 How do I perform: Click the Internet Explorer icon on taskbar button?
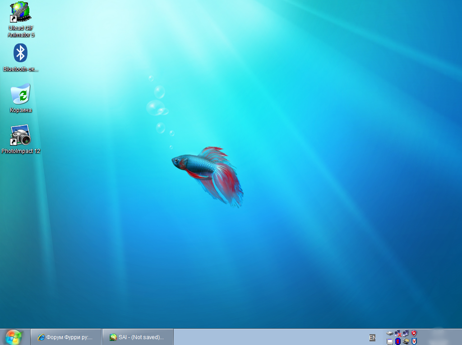pyautogui.click(x=41, y=337)
